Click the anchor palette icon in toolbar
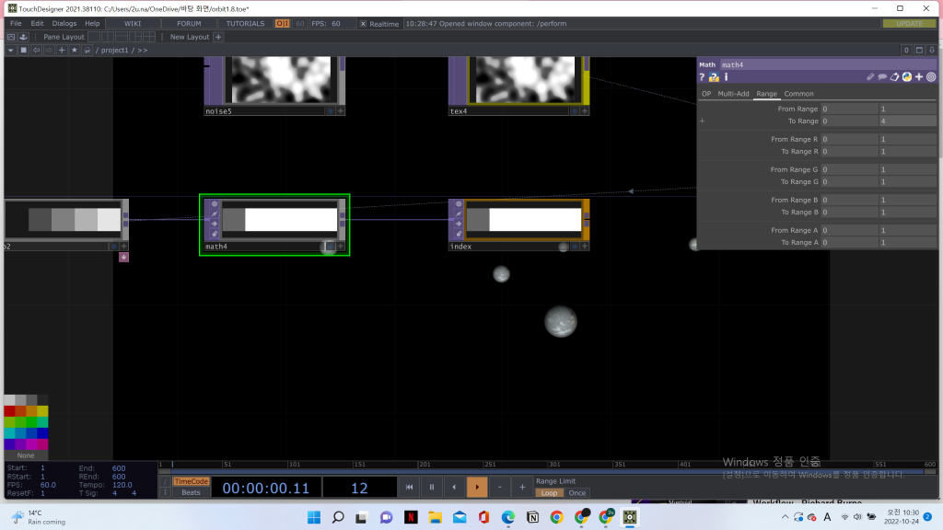The width and height of the screenshot is (943, 530). tap(23, 37)
